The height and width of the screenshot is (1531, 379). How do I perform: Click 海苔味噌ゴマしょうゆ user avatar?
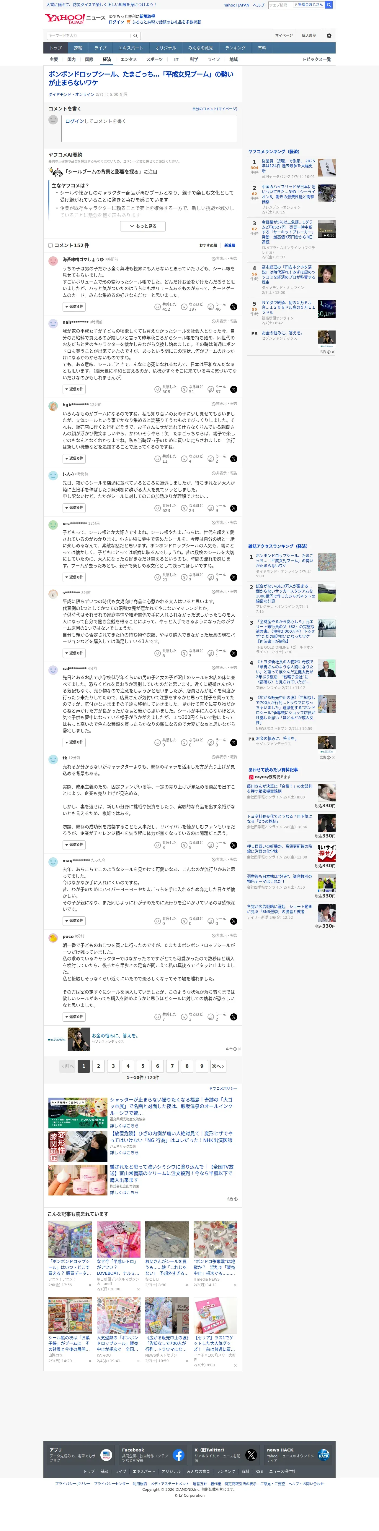pos(53,261)
